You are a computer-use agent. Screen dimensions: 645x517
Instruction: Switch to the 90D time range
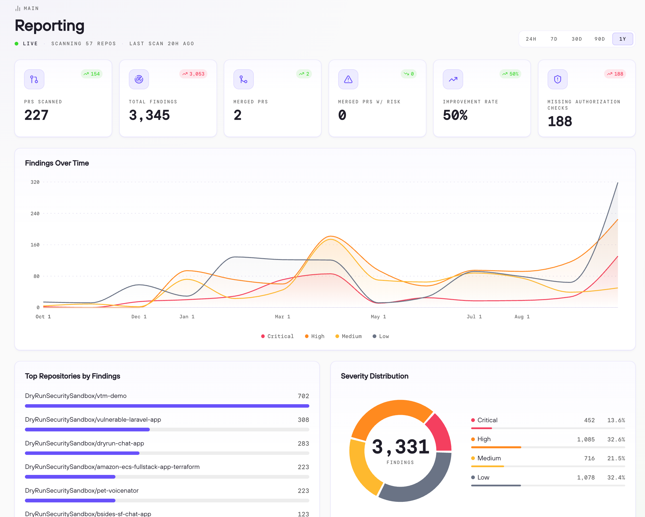click(600, 39)
